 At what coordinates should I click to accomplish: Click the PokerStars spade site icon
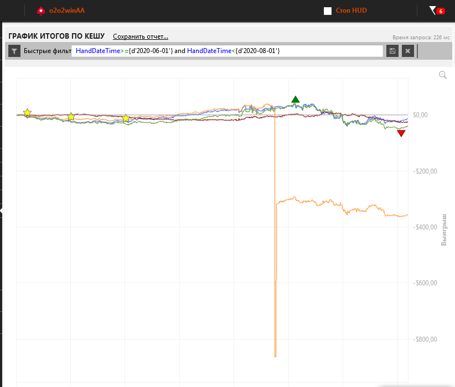pos(41,11)
